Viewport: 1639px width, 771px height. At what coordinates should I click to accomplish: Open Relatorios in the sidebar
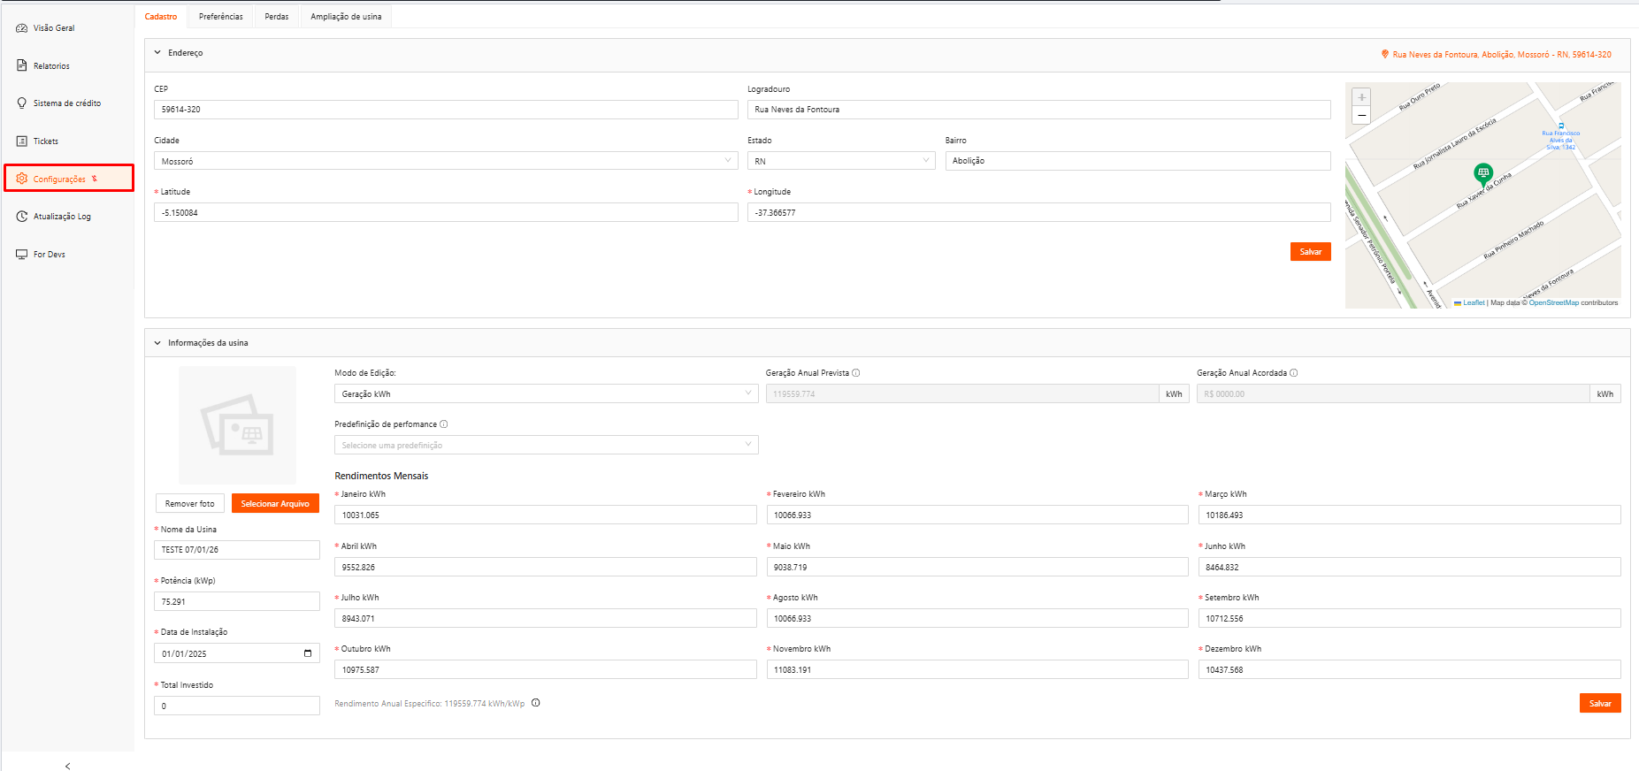click(x=51, y=66)
